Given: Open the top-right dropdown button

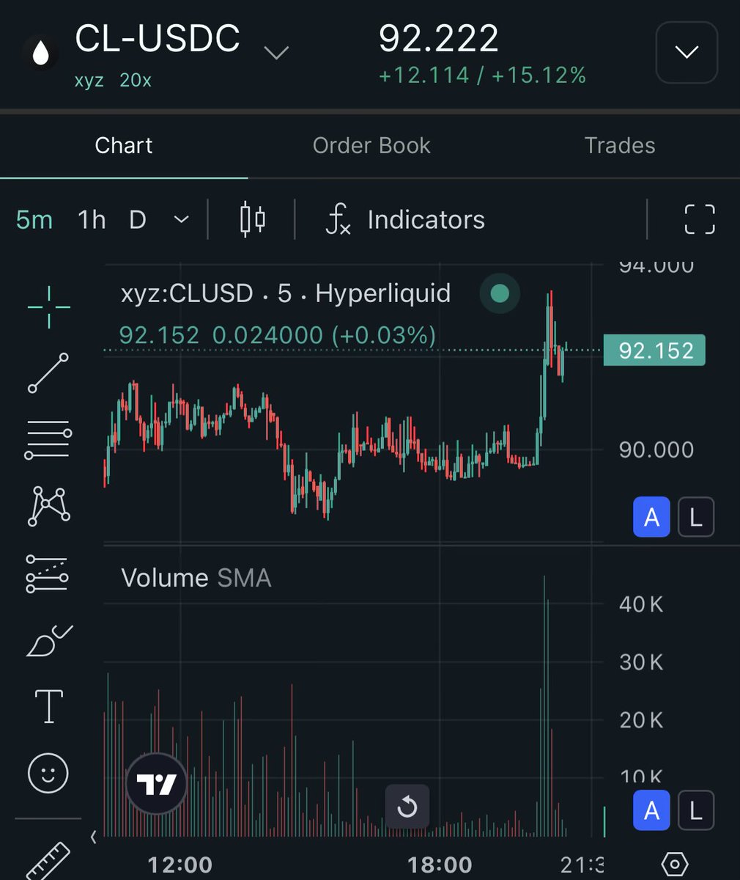Looking at the screenshot, I should pyautogui.click(x=687, y=52).
